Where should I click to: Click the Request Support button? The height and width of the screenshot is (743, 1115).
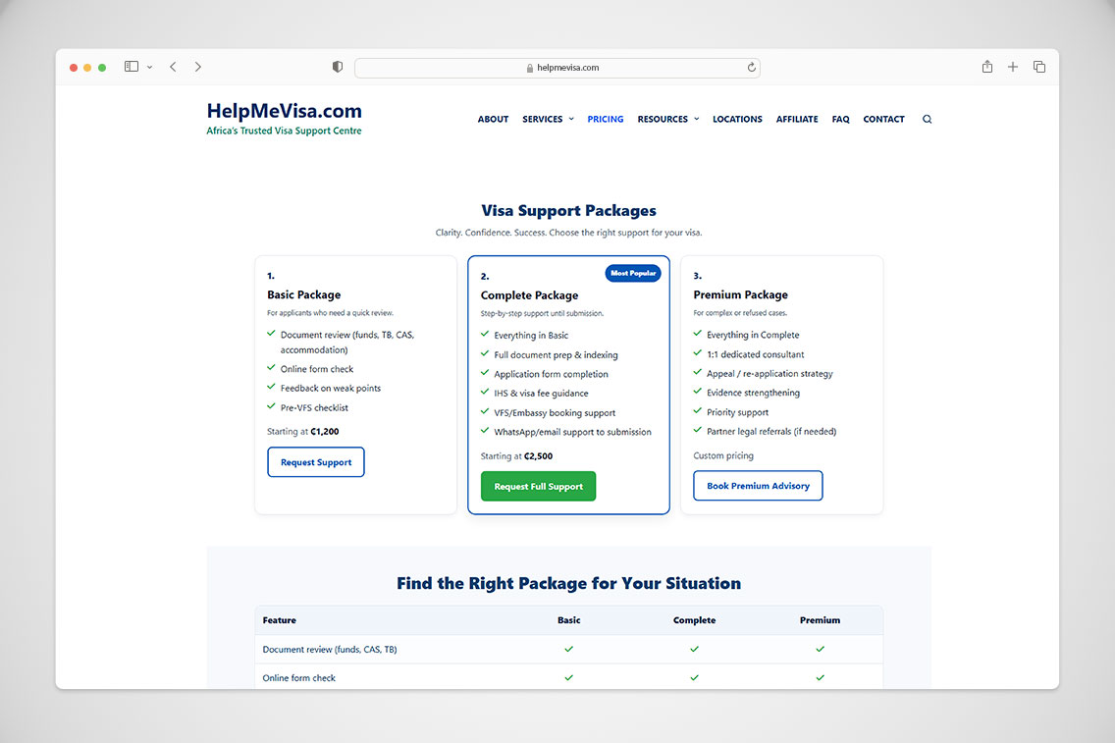tap(315, 461)
